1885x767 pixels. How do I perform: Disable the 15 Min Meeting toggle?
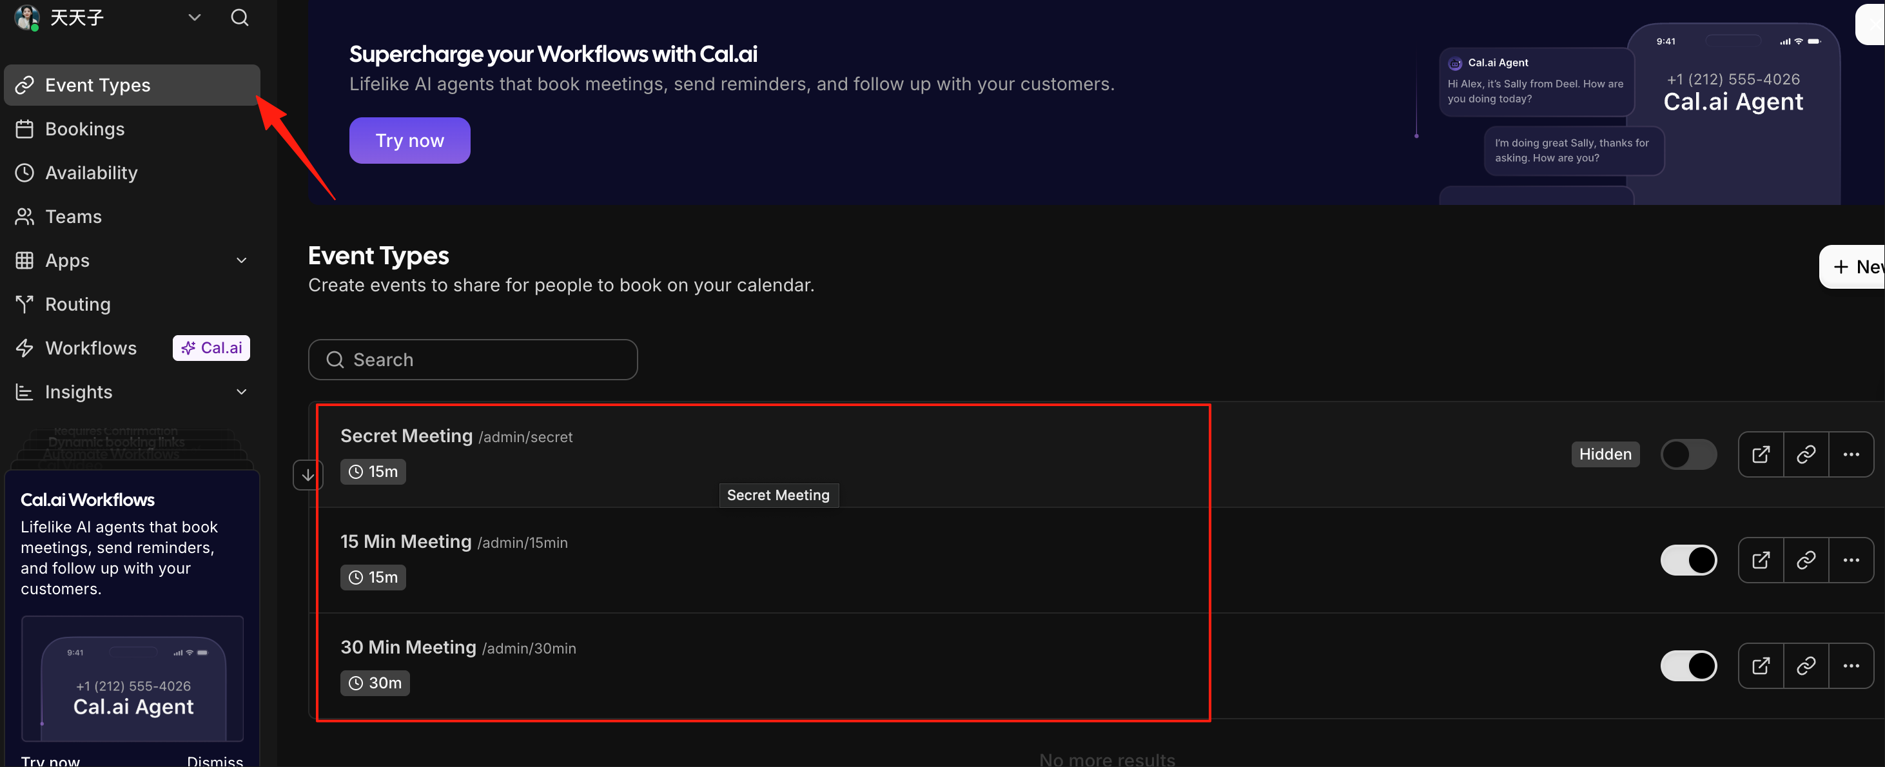[x=1688, y=561]
